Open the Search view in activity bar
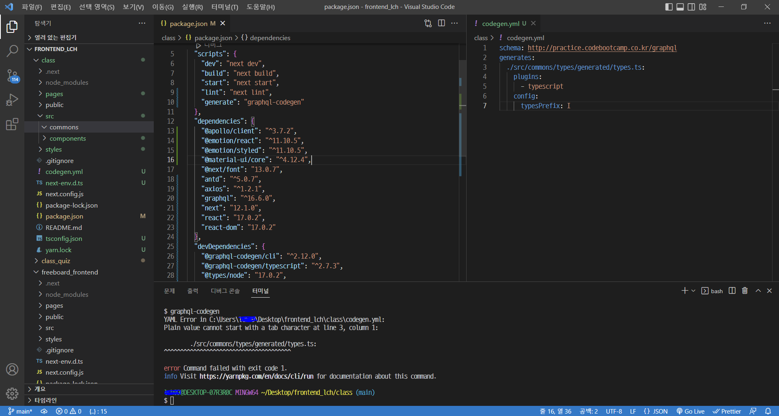Viewport: 779px width, 416px height. click(12, 51)
